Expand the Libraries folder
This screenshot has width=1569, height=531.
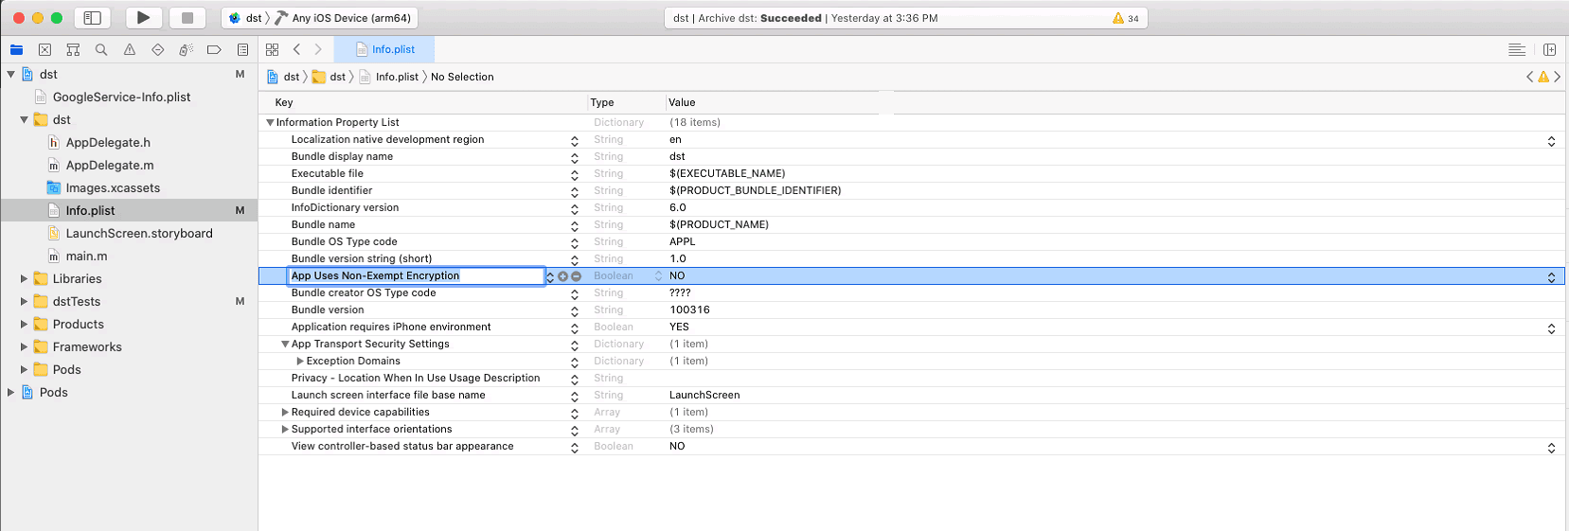24,279
